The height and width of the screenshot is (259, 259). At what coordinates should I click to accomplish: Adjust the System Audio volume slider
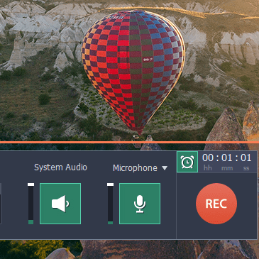pyautogui.click(x=31, y=204)
